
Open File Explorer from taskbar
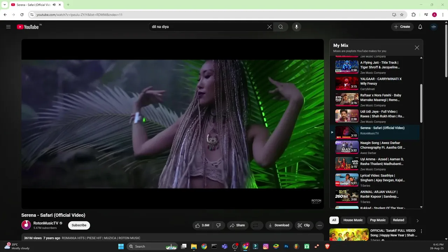[x=194, y=246]
